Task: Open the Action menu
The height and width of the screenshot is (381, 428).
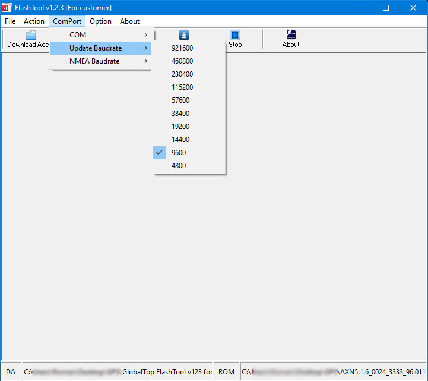Action: coord(34,21)
